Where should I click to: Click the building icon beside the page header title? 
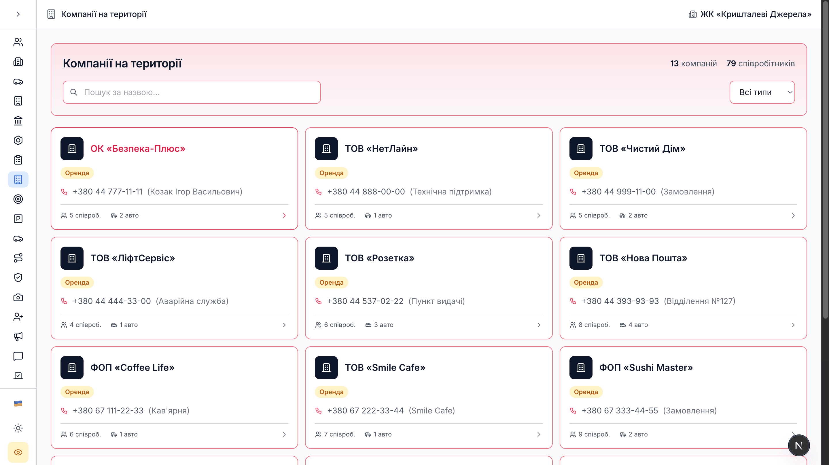pyautogui.click(x=51, y=14)
